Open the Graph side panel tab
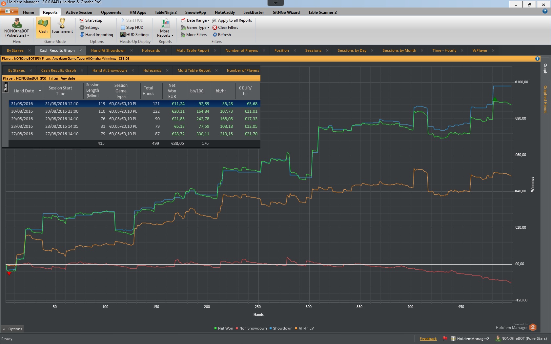551x344 pixels. (545, 69)
